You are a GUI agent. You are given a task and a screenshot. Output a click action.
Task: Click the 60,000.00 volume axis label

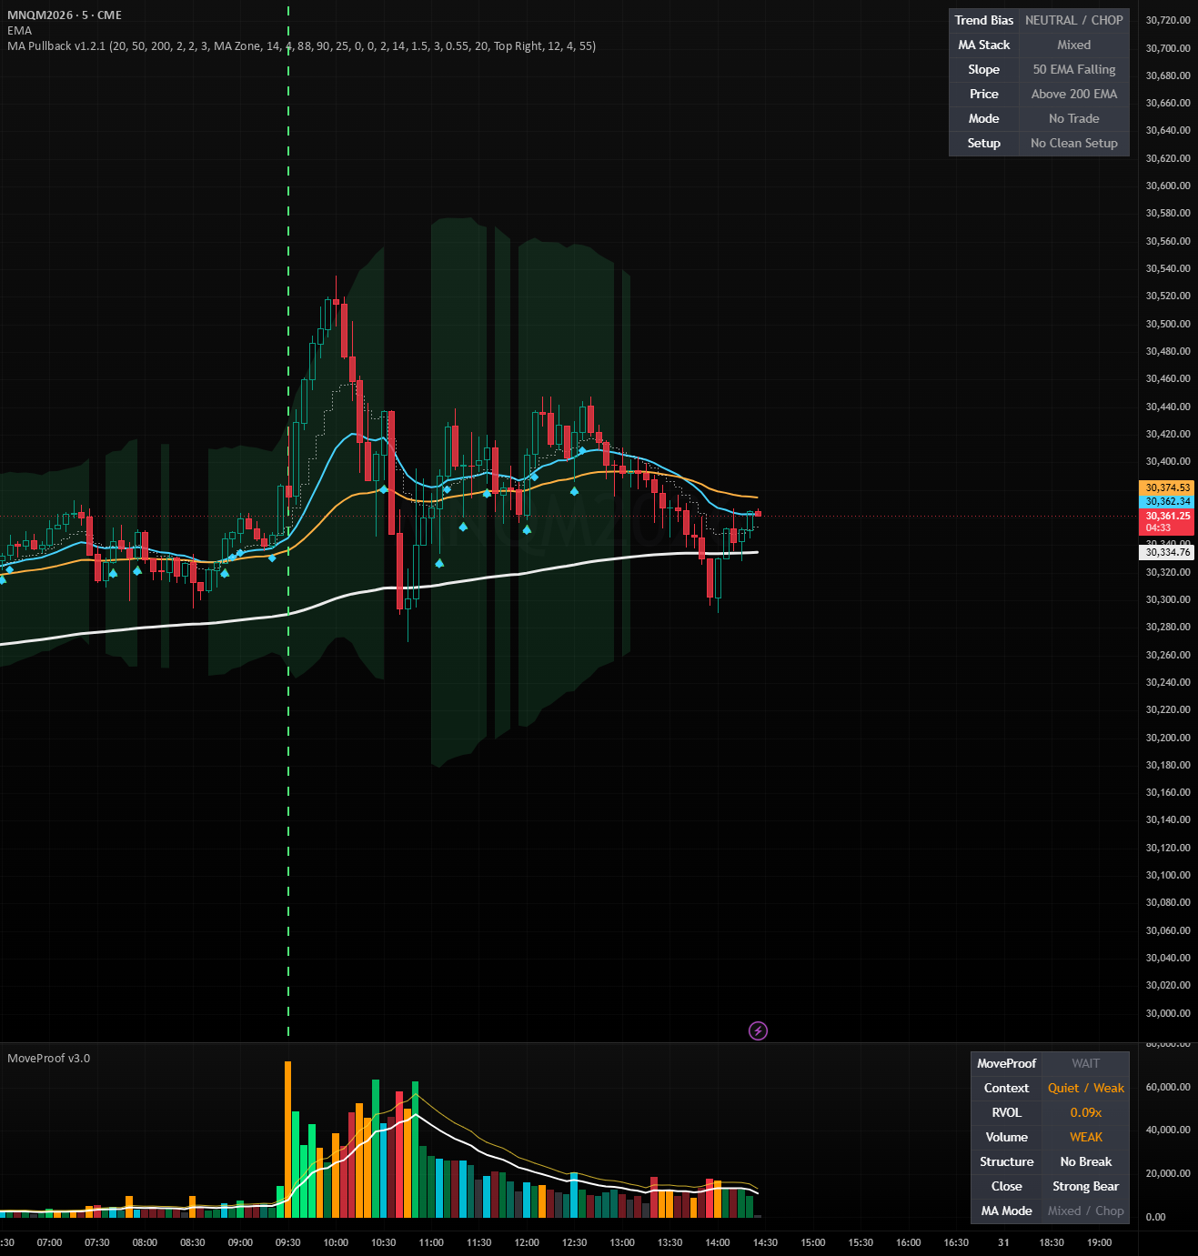pyautogui.click(x=1168, y=1087)
